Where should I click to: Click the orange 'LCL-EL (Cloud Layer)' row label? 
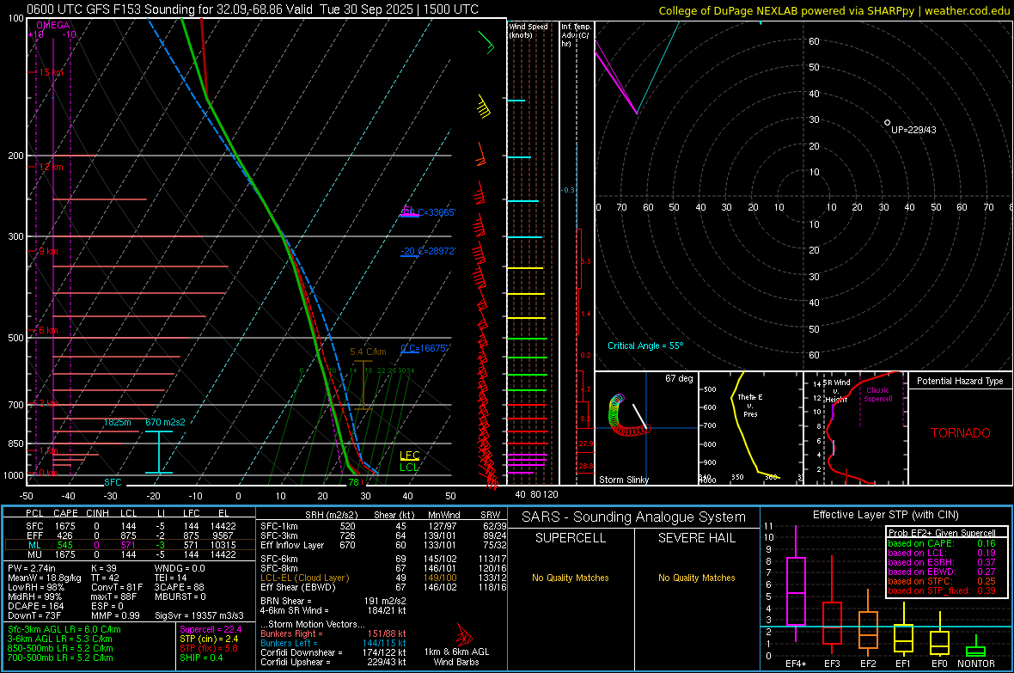tap(304, 578)
